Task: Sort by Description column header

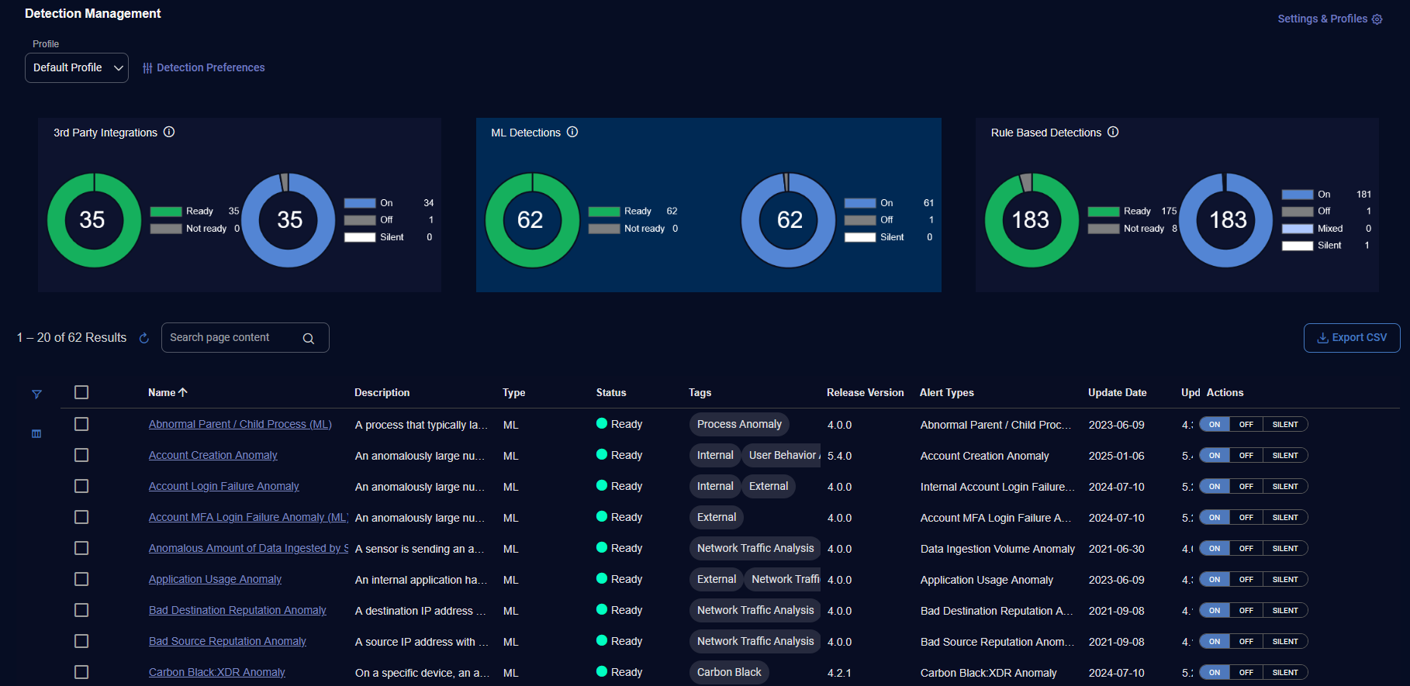Action: pyautogui.click(x=382, y=392)
